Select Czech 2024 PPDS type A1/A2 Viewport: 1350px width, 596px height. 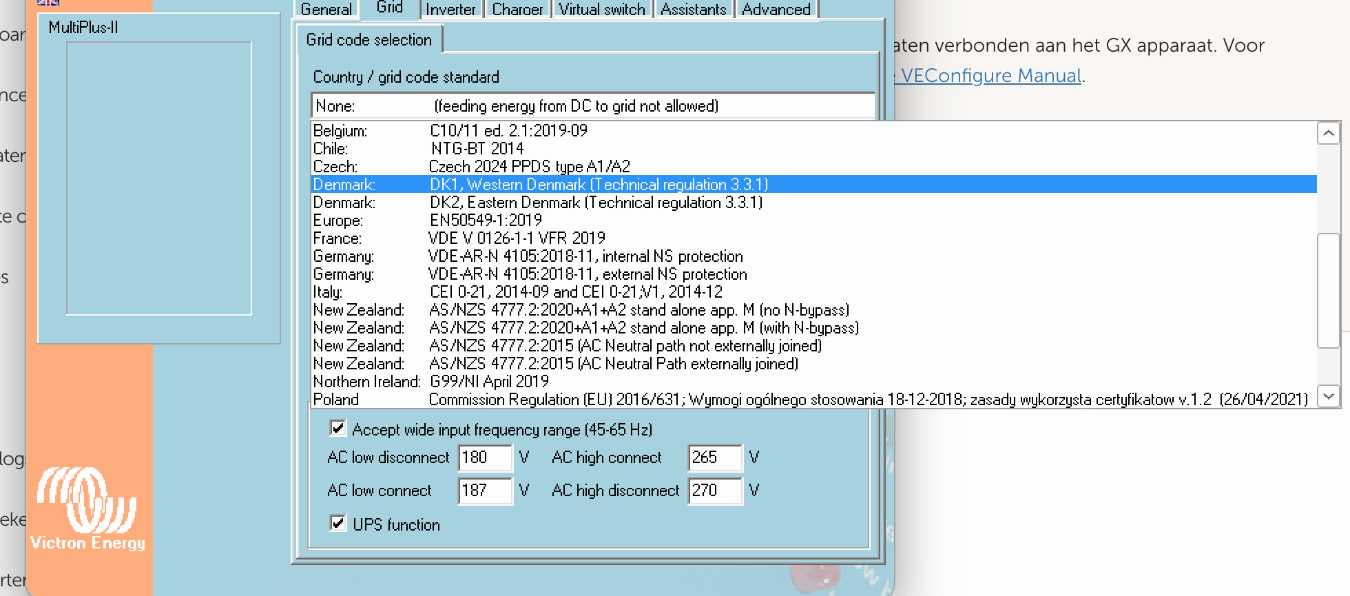click(x=813, y=167)
